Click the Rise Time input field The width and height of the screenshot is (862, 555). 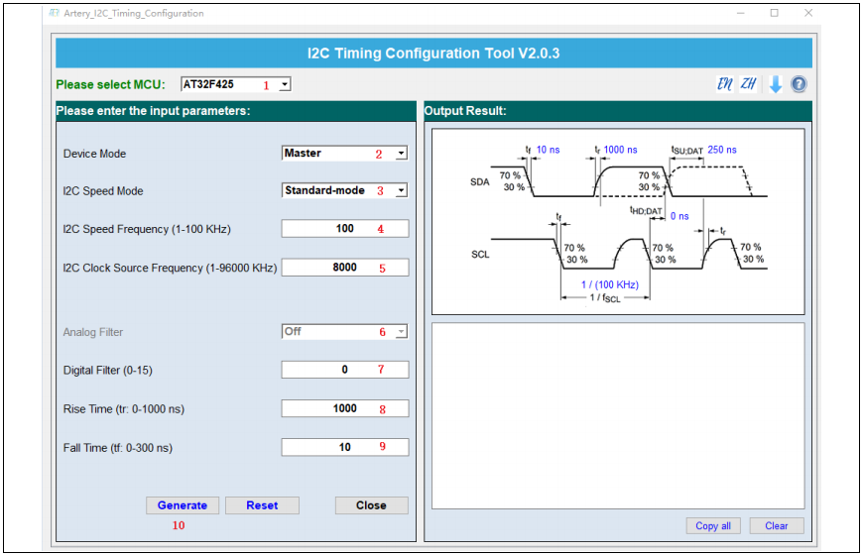click(x=344, y=408)
